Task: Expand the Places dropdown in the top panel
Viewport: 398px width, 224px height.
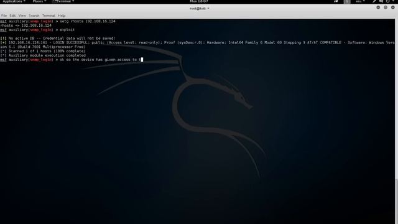Action: (39, 1)
